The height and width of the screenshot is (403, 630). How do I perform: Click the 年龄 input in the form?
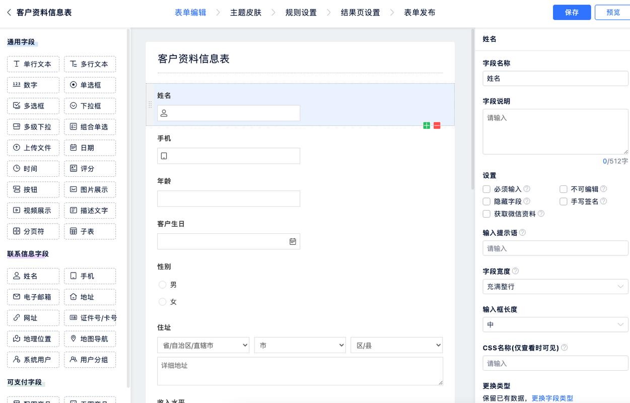(229, 198)
